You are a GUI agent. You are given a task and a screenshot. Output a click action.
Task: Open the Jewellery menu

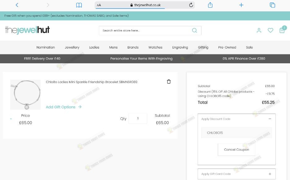pyautogui.click(x=72, y=47)
